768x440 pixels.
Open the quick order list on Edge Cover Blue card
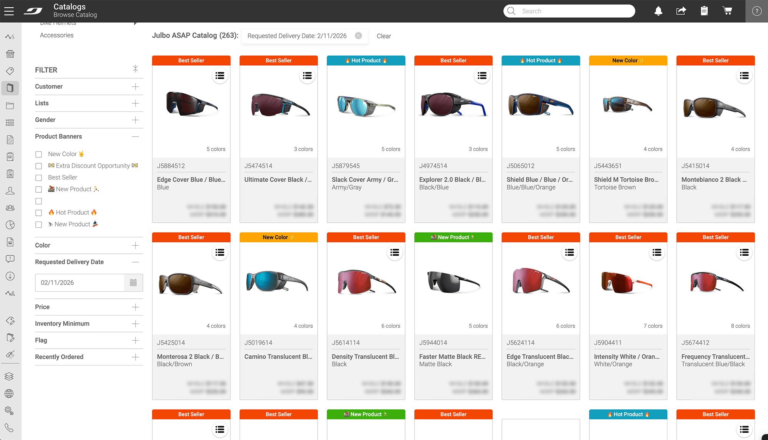220,76
